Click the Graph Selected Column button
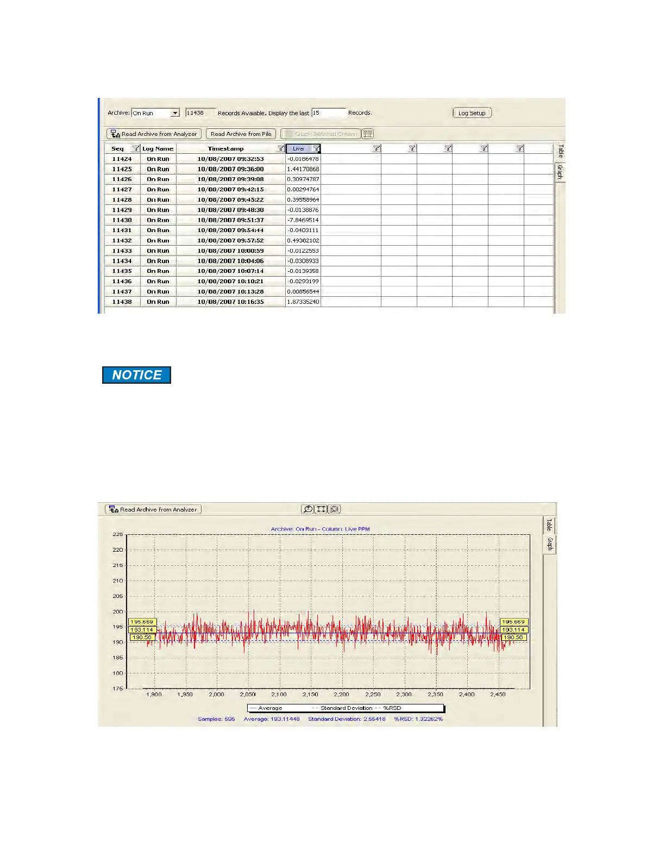 (x=321, y=134)
